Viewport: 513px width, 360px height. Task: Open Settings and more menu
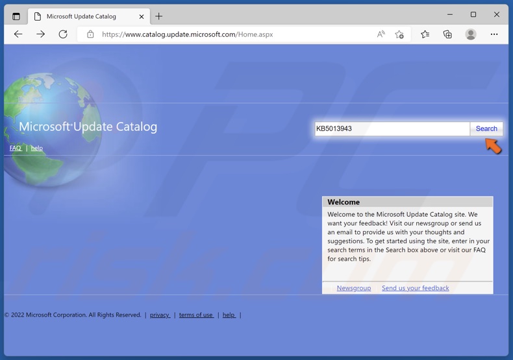point(494,34)
